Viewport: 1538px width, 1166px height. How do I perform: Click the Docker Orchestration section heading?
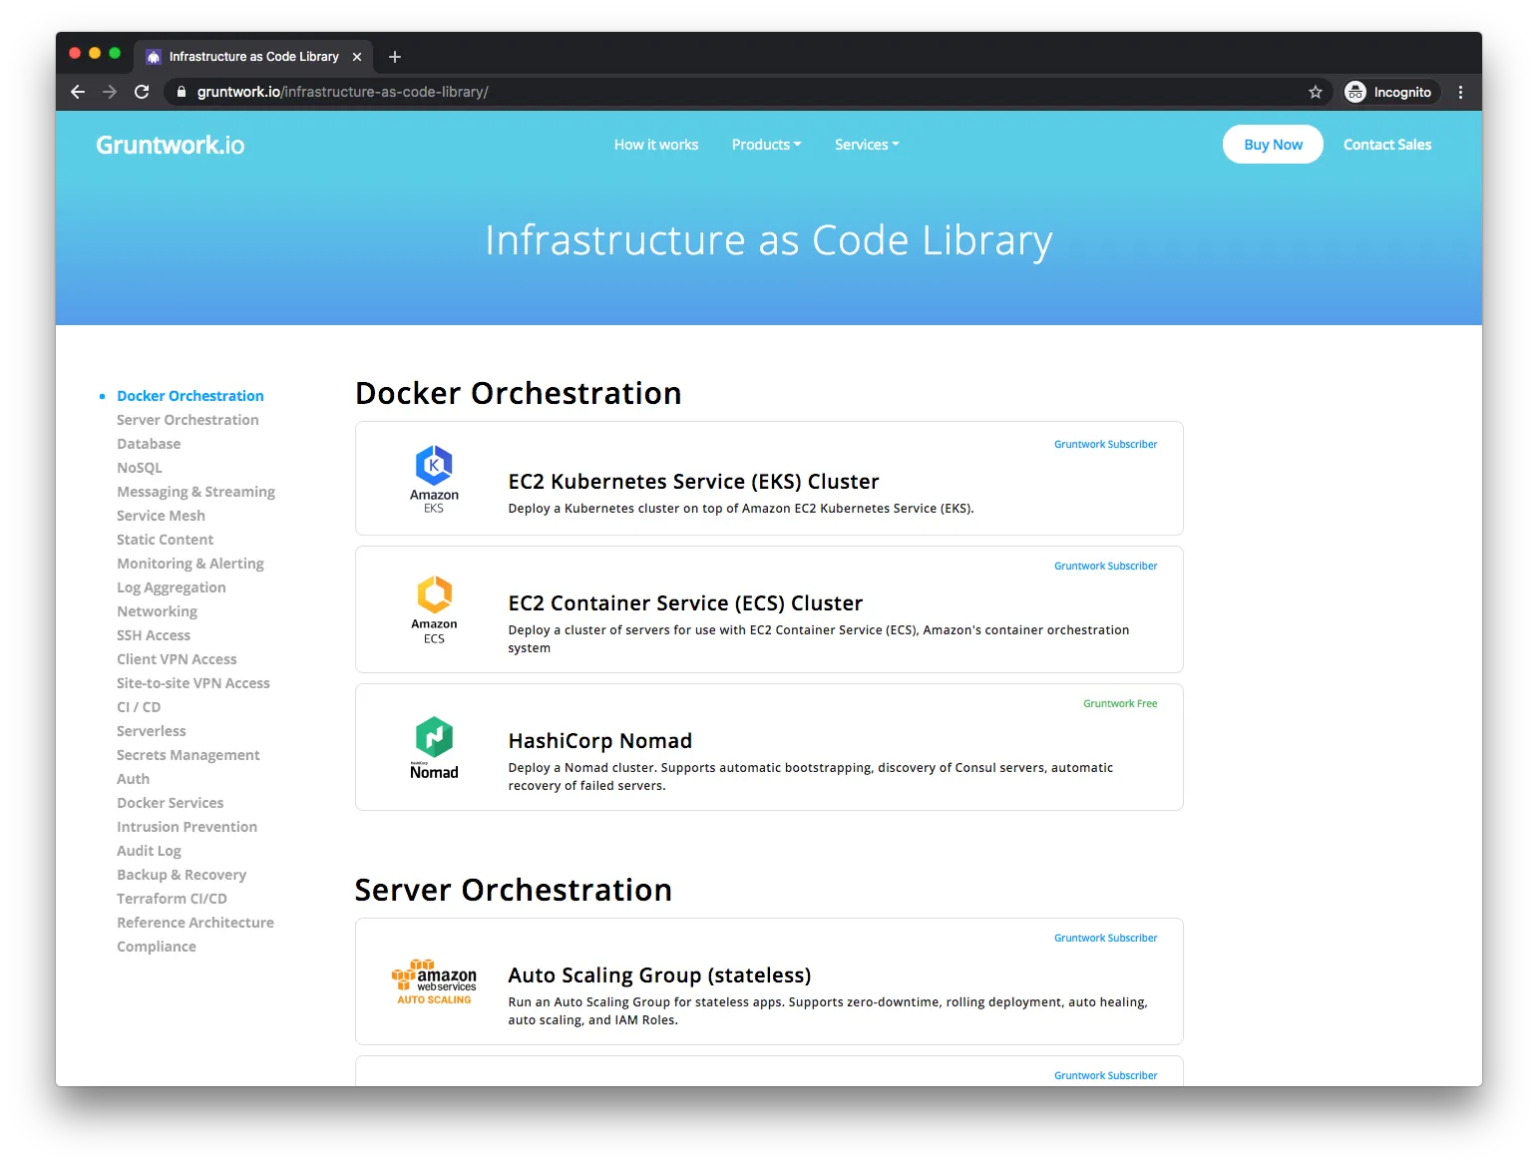coord(519,394)
